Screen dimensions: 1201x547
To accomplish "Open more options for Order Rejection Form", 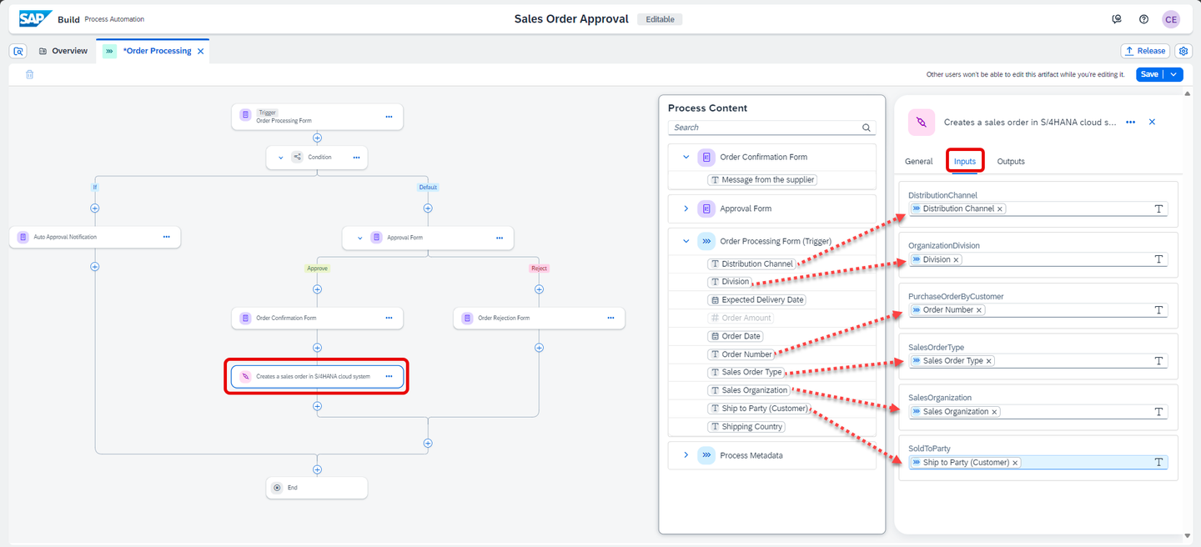I will [x=611, y=318].
